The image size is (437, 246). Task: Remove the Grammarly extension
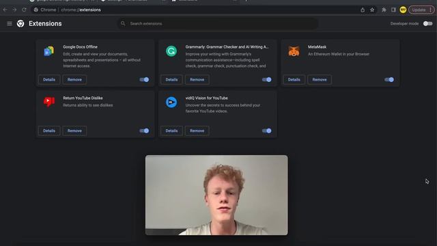point(197,80)
